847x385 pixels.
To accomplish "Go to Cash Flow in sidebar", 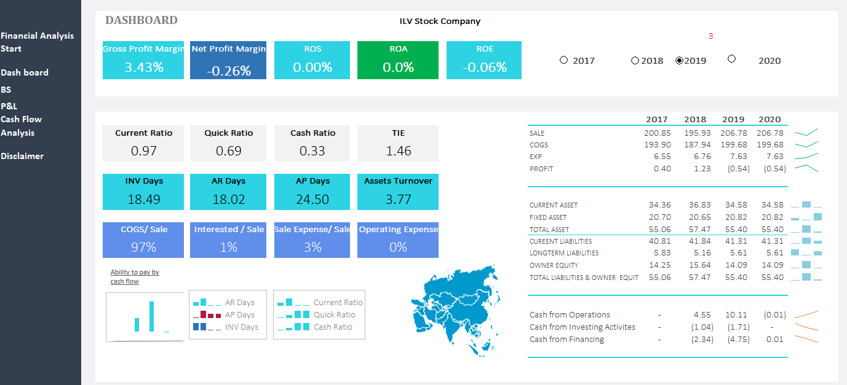I will click(22, 119).
